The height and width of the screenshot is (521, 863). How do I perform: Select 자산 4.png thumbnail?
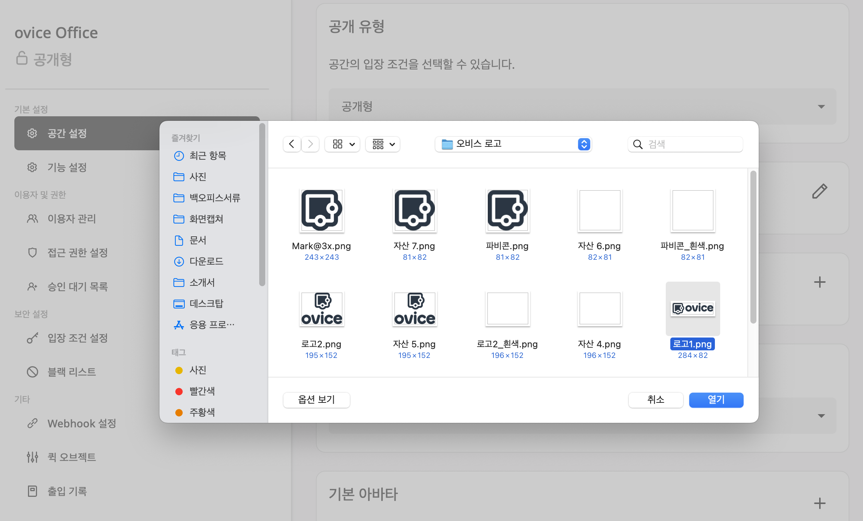pyautogui.click(x=600, y=309)
